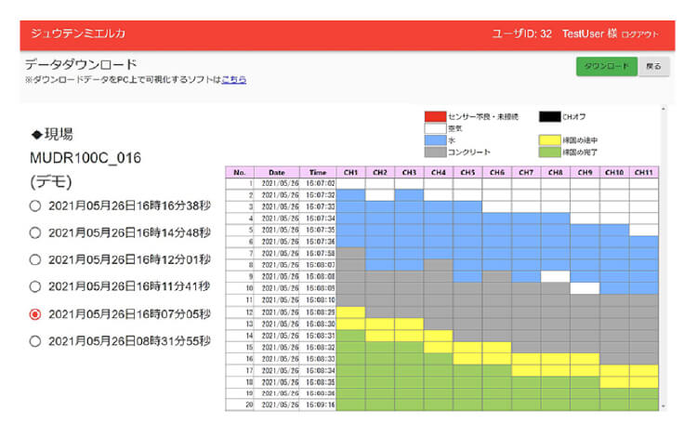Image resolution: width=697 pixels, height=437 pixels.
Task: Choose the 16時12分01秒 dataset radio
Action: pos(35,259)
